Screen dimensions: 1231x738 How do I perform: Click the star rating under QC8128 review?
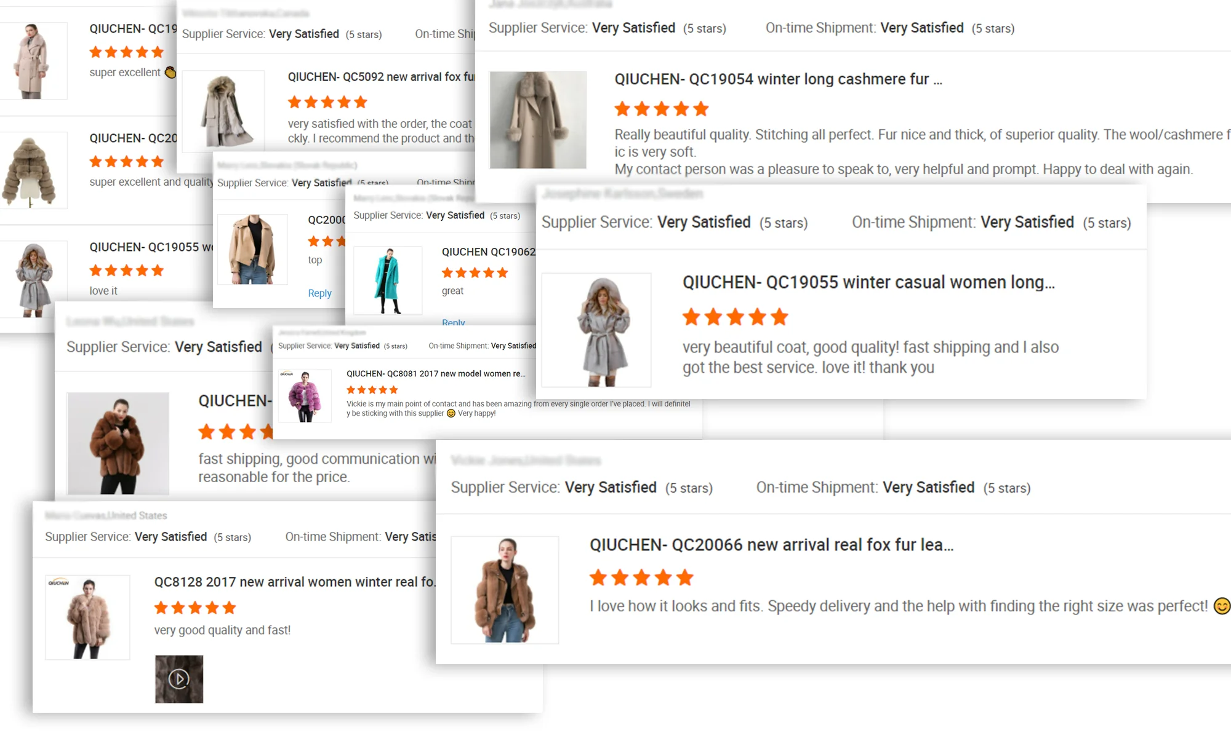point(195,608)
